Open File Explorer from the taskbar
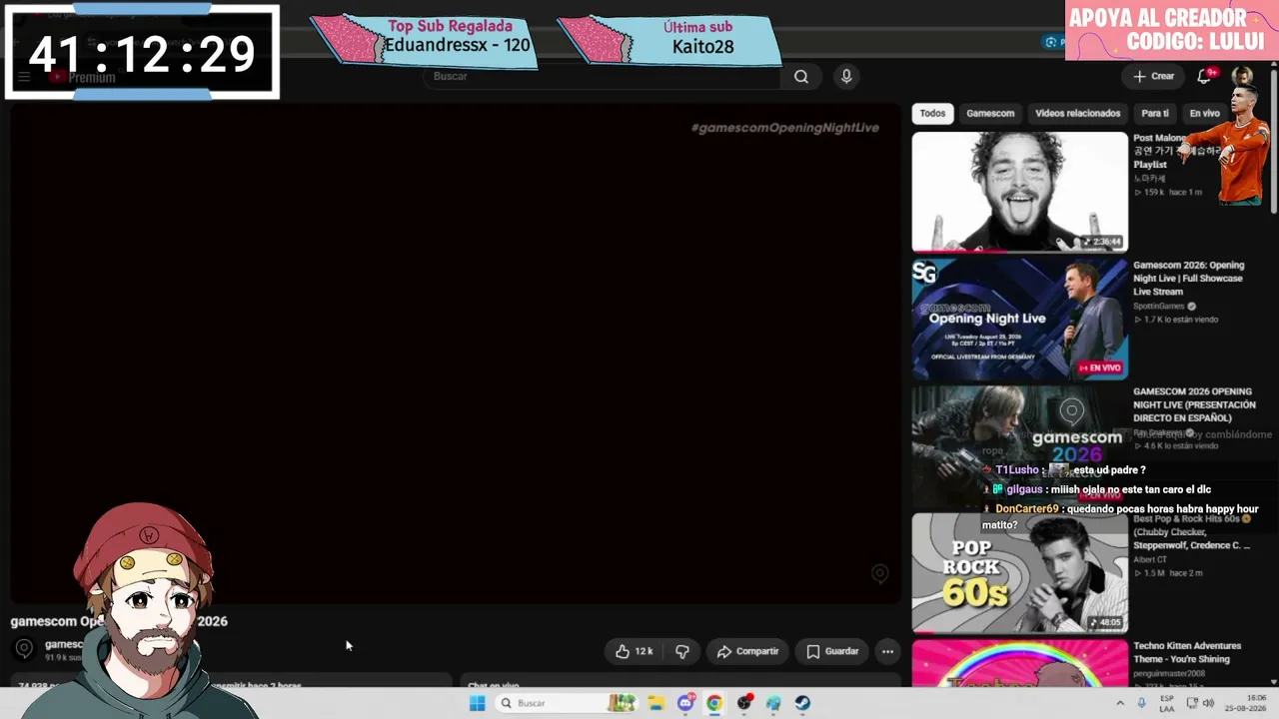The height and width of the screenshot is (719, 1279). point(655,703)
